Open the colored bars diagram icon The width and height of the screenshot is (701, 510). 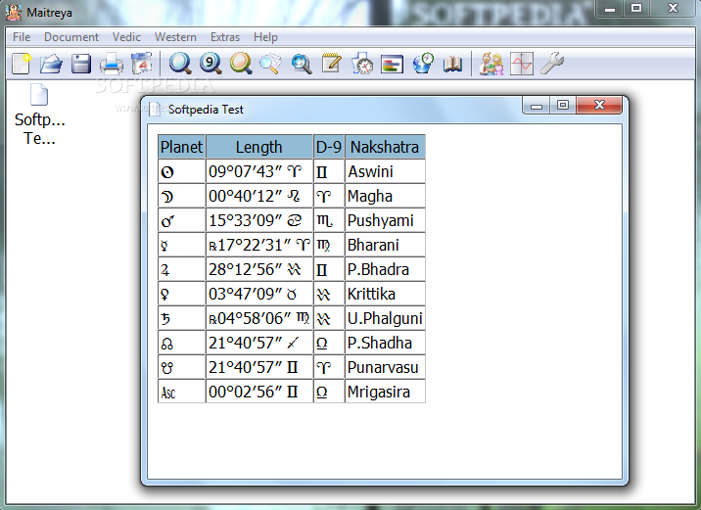[x=392, y=64]
